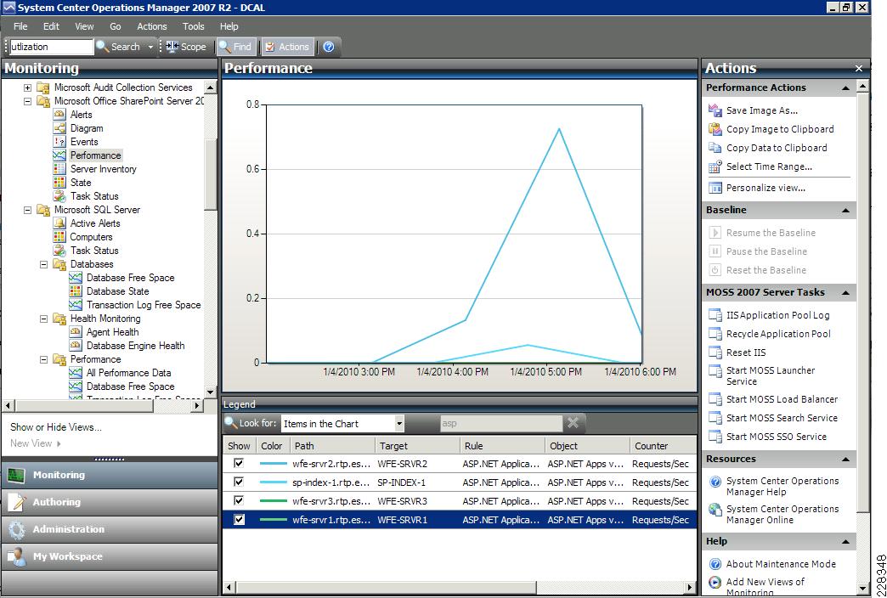Click the Reset IIS task icon
887x598 pixels.
715,353
